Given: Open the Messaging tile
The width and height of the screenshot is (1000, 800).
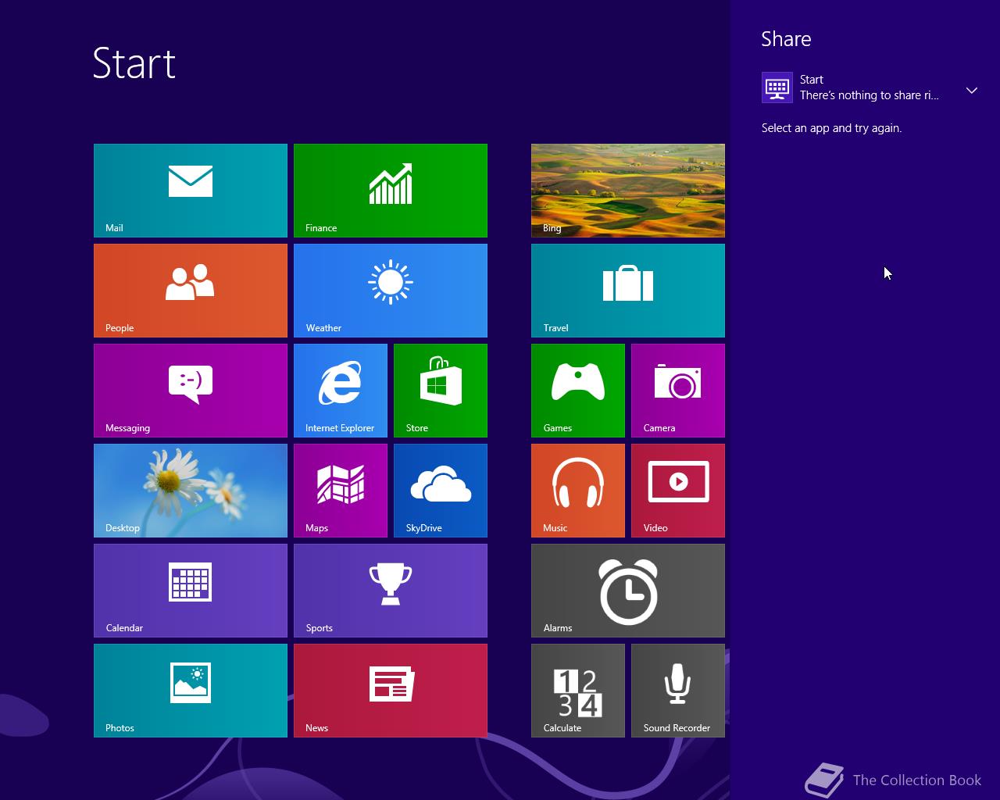Looking at the screenshot, I should [x=191, y=391].
